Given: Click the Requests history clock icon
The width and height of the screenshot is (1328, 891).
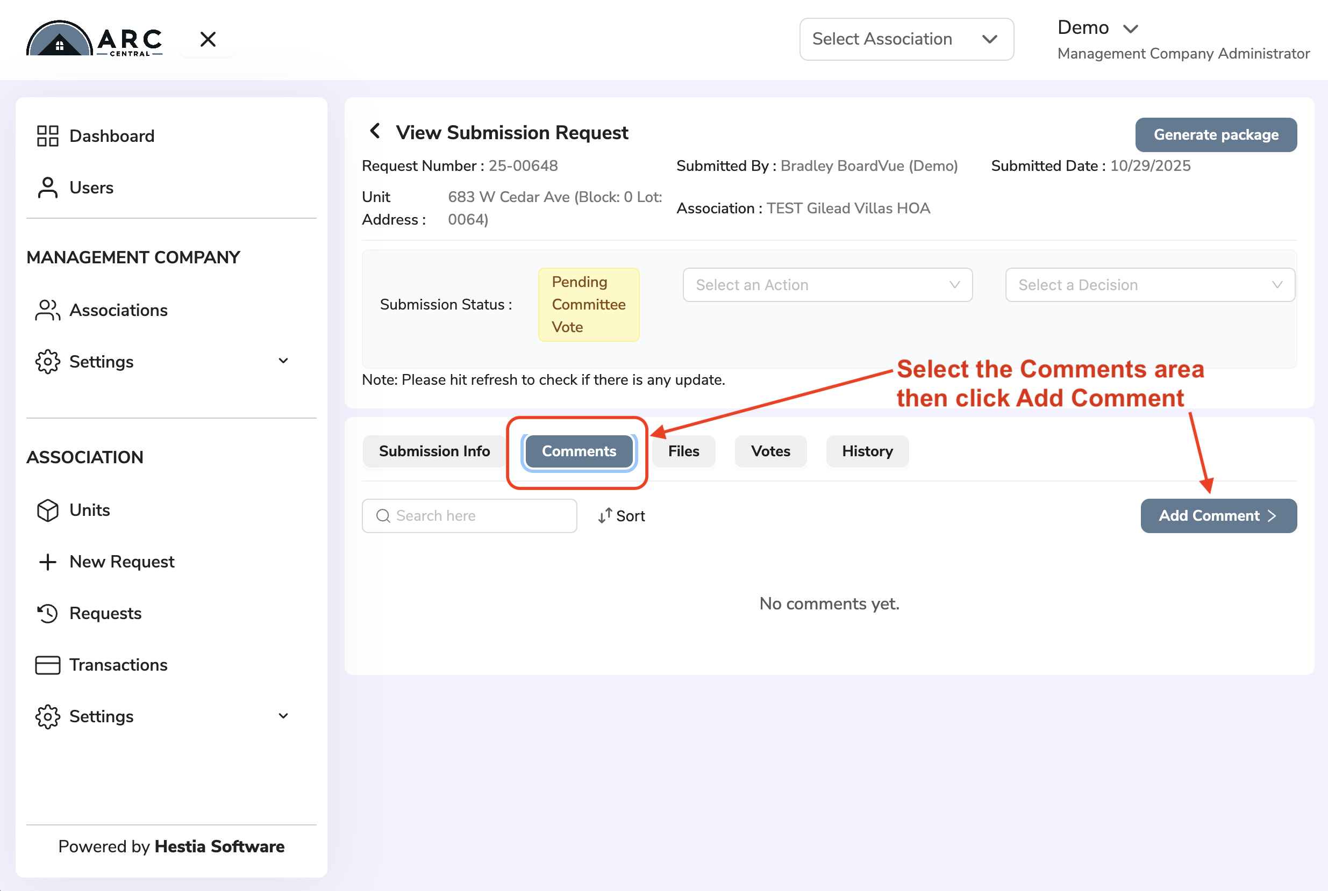Looking at the screenshot, I should coord(48,614).
